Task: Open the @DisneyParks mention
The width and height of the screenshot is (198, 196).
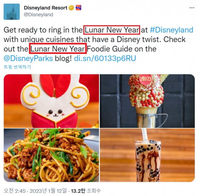Action: [28, 59]
